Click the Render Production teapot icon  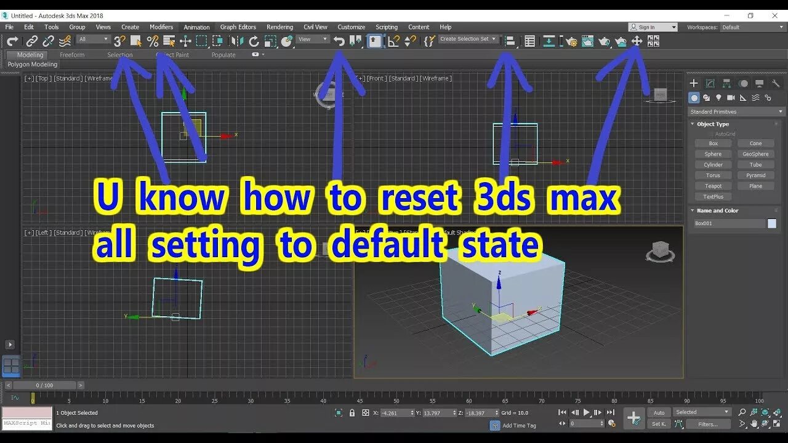tap(605, 41)
